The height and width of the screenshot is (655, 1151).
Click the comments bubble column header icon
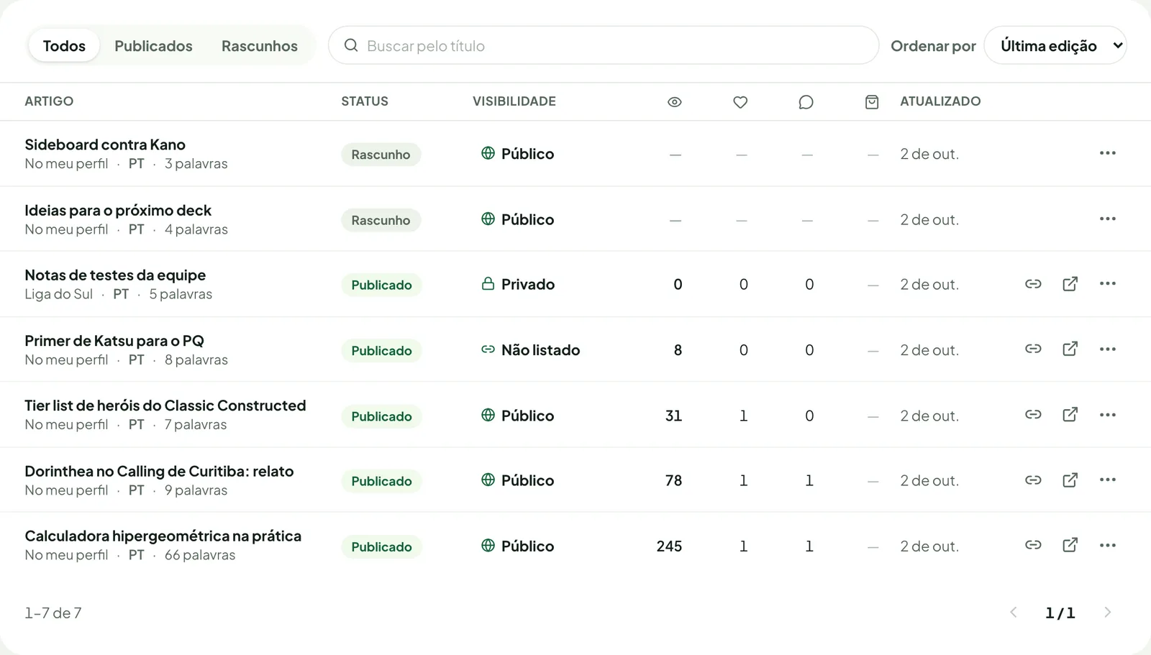point(806,102)
